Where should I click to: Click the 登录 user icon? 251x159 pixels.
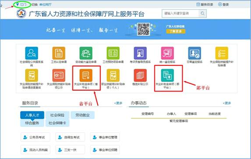click(x=220, y=4)
